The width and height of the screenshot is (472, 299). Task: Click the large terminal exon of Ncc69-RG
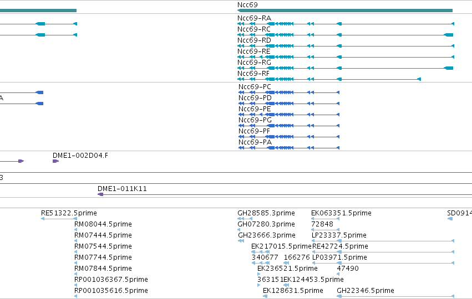tap(449, 68)
